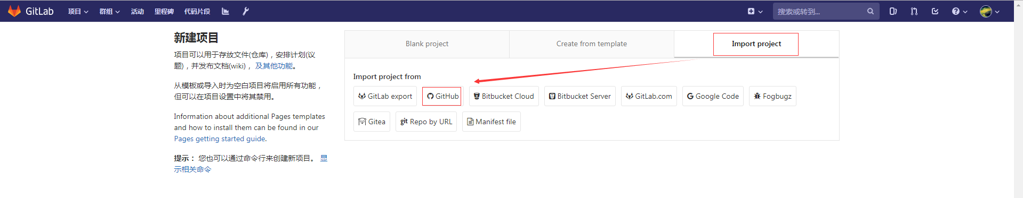This screenshot has width=1023, height=198.
Task: Import from GitLab.com
Action: (x=649, y=96)
